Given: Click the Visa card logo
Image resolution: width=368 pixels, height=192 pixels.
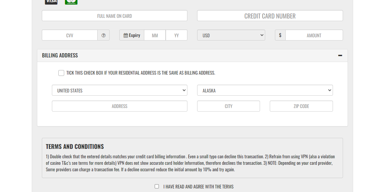Looking at the screenshot, I should (x=51, y=2).
